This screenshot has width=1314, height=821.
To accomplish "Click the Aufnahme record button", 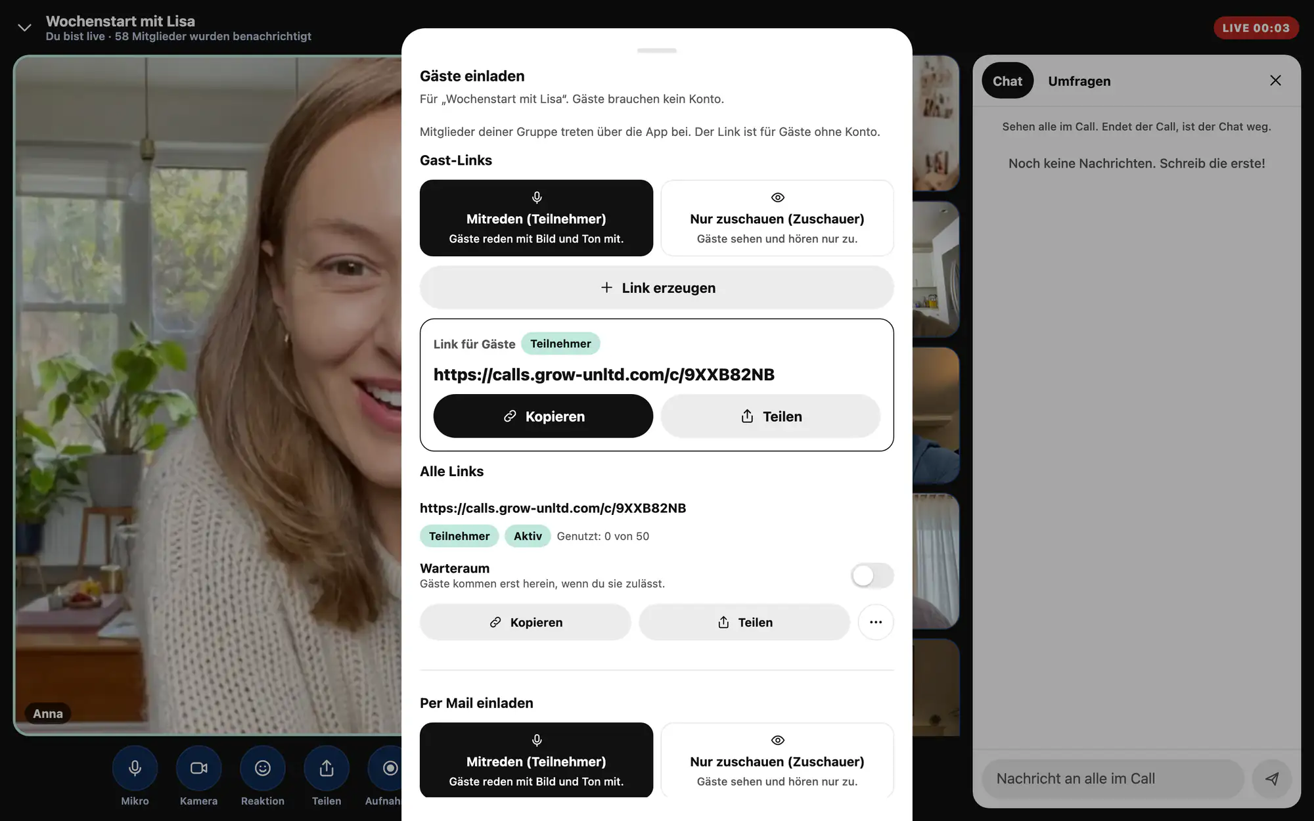I will click(x=385, y=768).
